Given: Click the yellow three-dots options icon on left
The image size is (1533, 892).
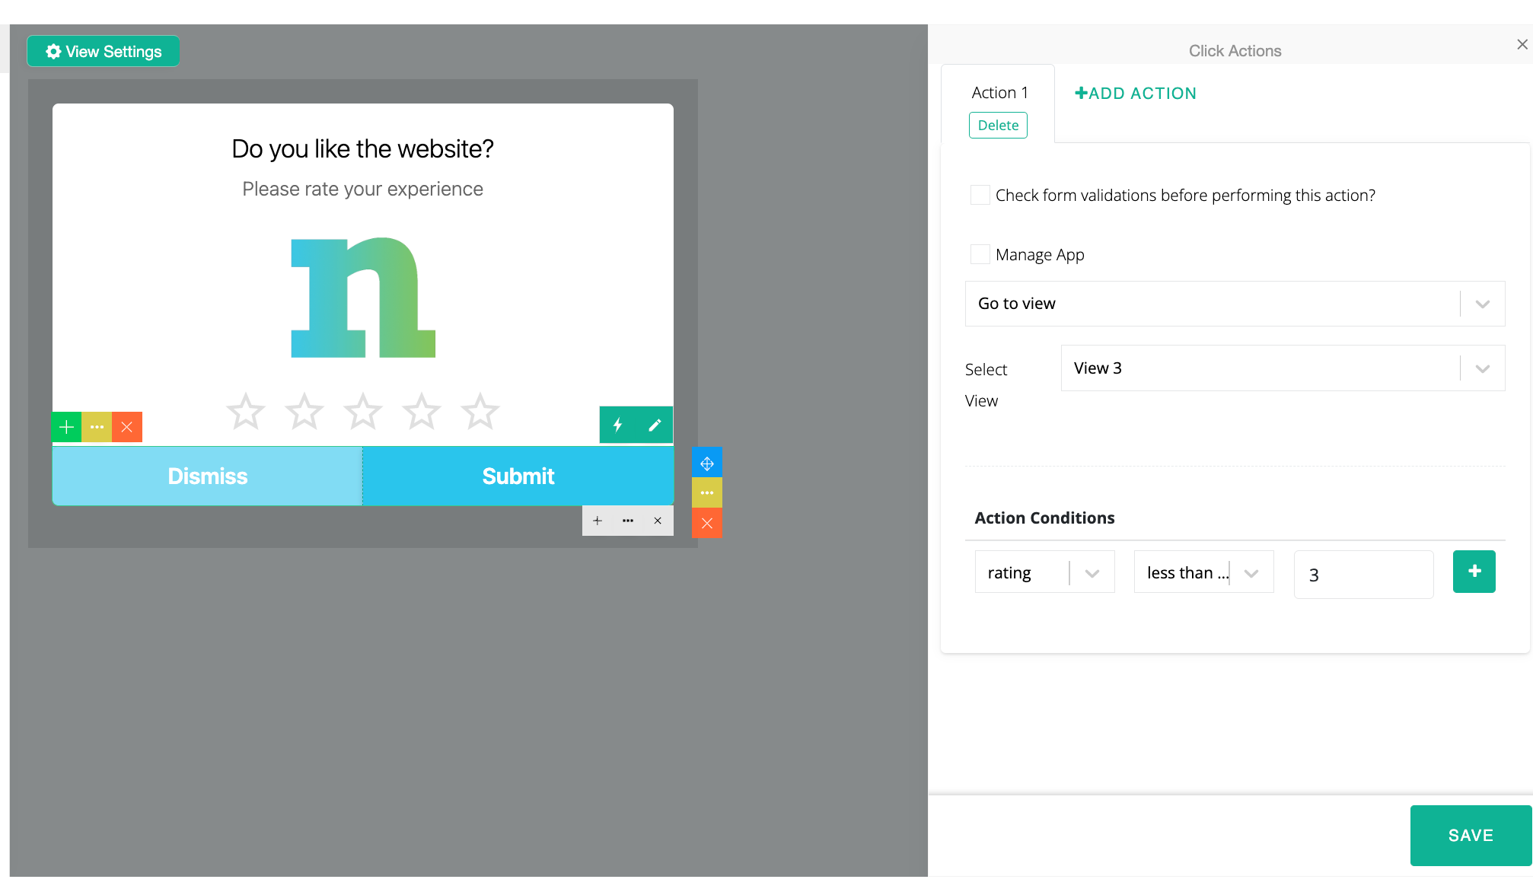Looking at the screenshot, I should pos(97,427).
